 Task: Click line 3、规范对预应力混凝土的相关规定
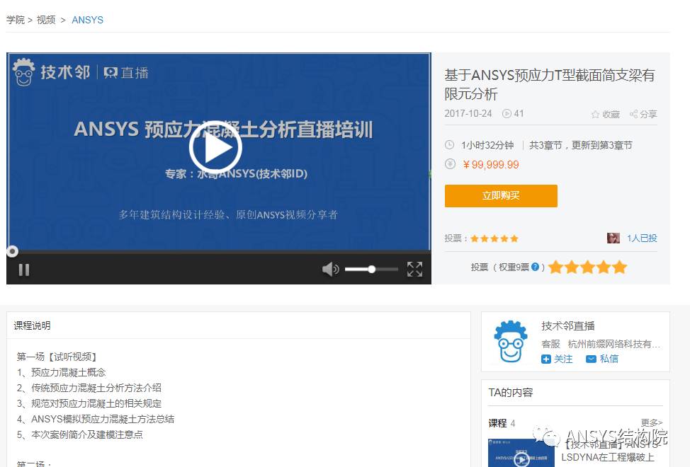[89, 403]
